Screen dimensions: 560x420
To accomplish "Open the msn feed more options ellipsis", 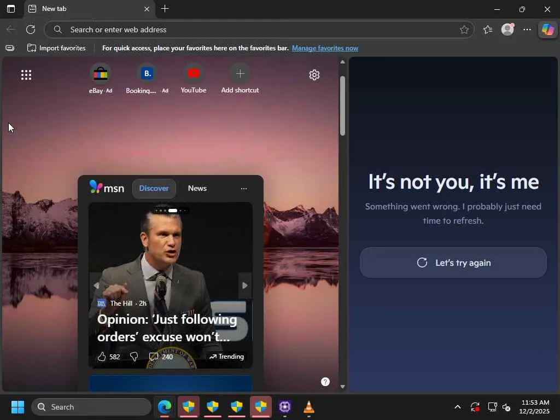I will (243, 189).
